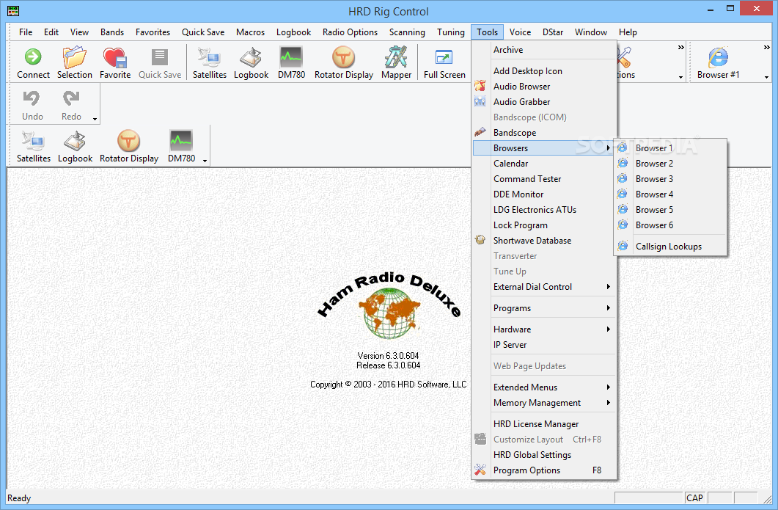
Task: Open the Scanning menu
Action: coord(407,32)
